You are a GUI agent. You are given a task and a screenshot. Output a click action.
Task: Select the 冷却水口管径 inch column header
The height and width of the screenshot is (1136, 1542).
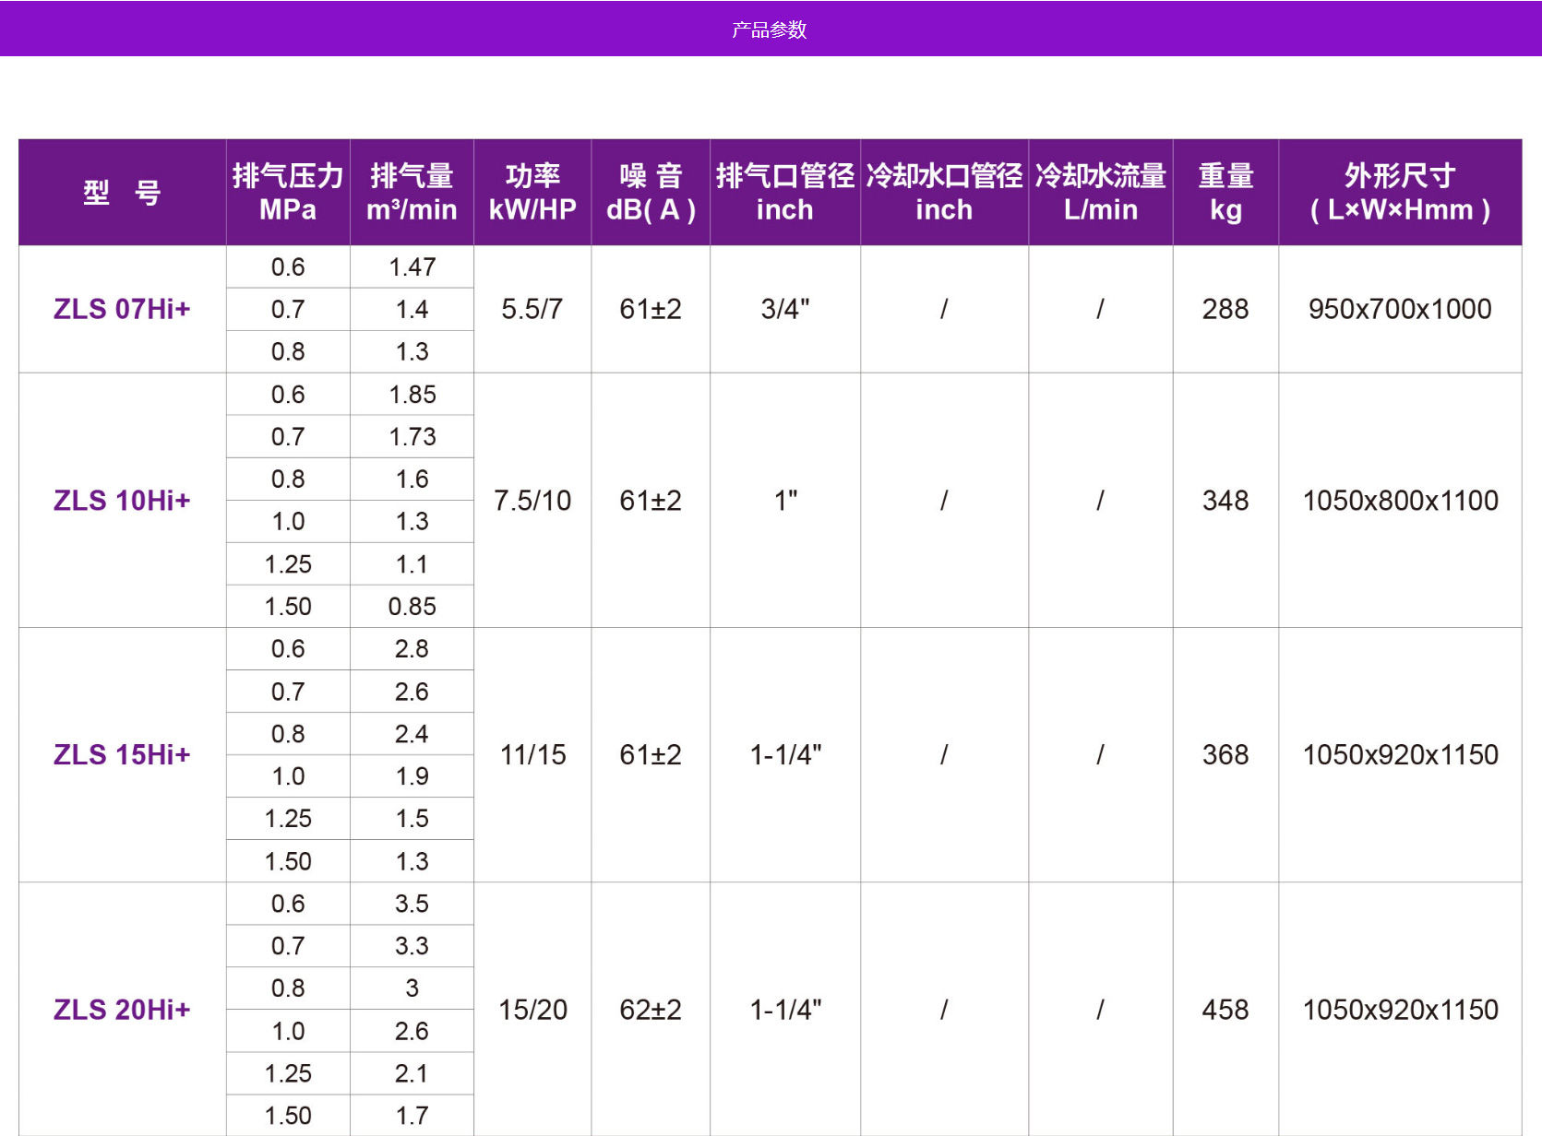pos(944,193)
